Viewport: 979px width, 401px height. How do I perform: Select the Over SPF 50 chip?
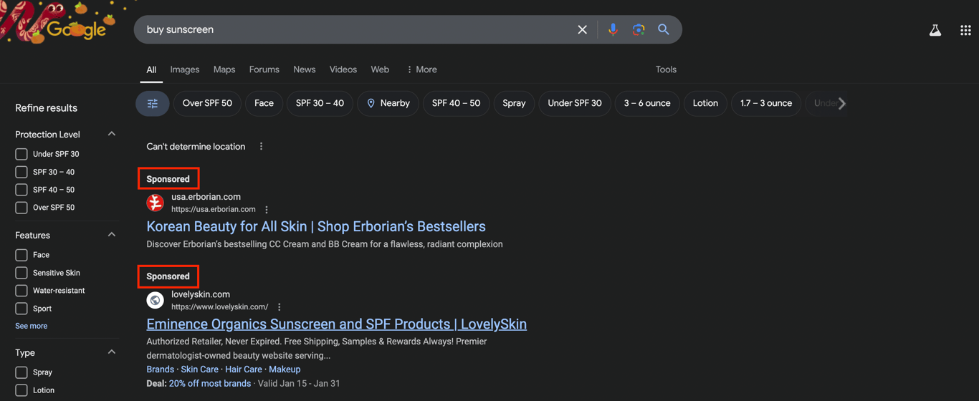pyautogui.click(x=207, y=104)
